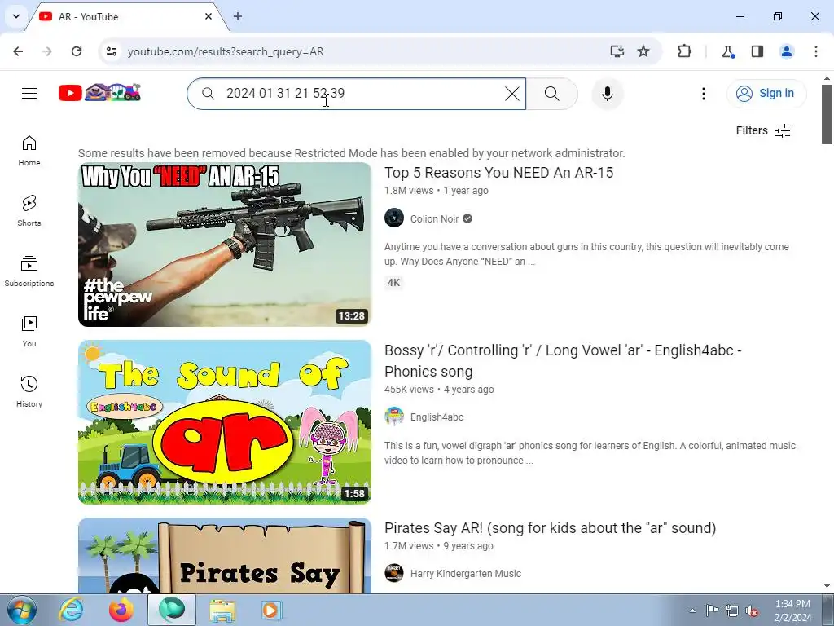This screenshot has width=834, height=626.
Task: Clear the search box with the X
Action: 511,94
